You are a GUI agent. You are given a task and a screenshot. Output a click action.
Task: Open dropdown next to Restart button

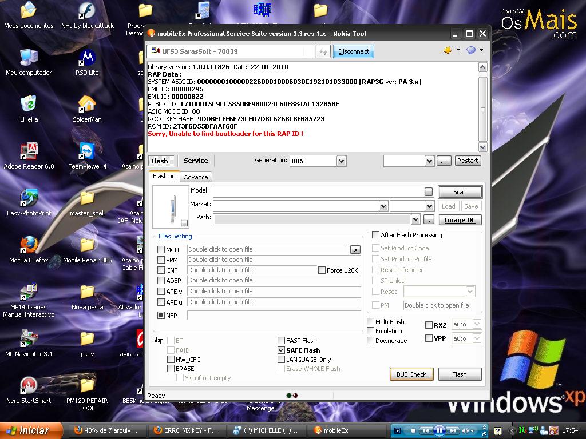point(429,161)
